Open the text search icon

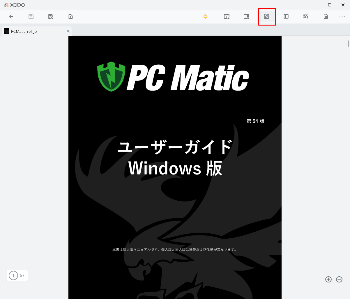pos(306,17)
